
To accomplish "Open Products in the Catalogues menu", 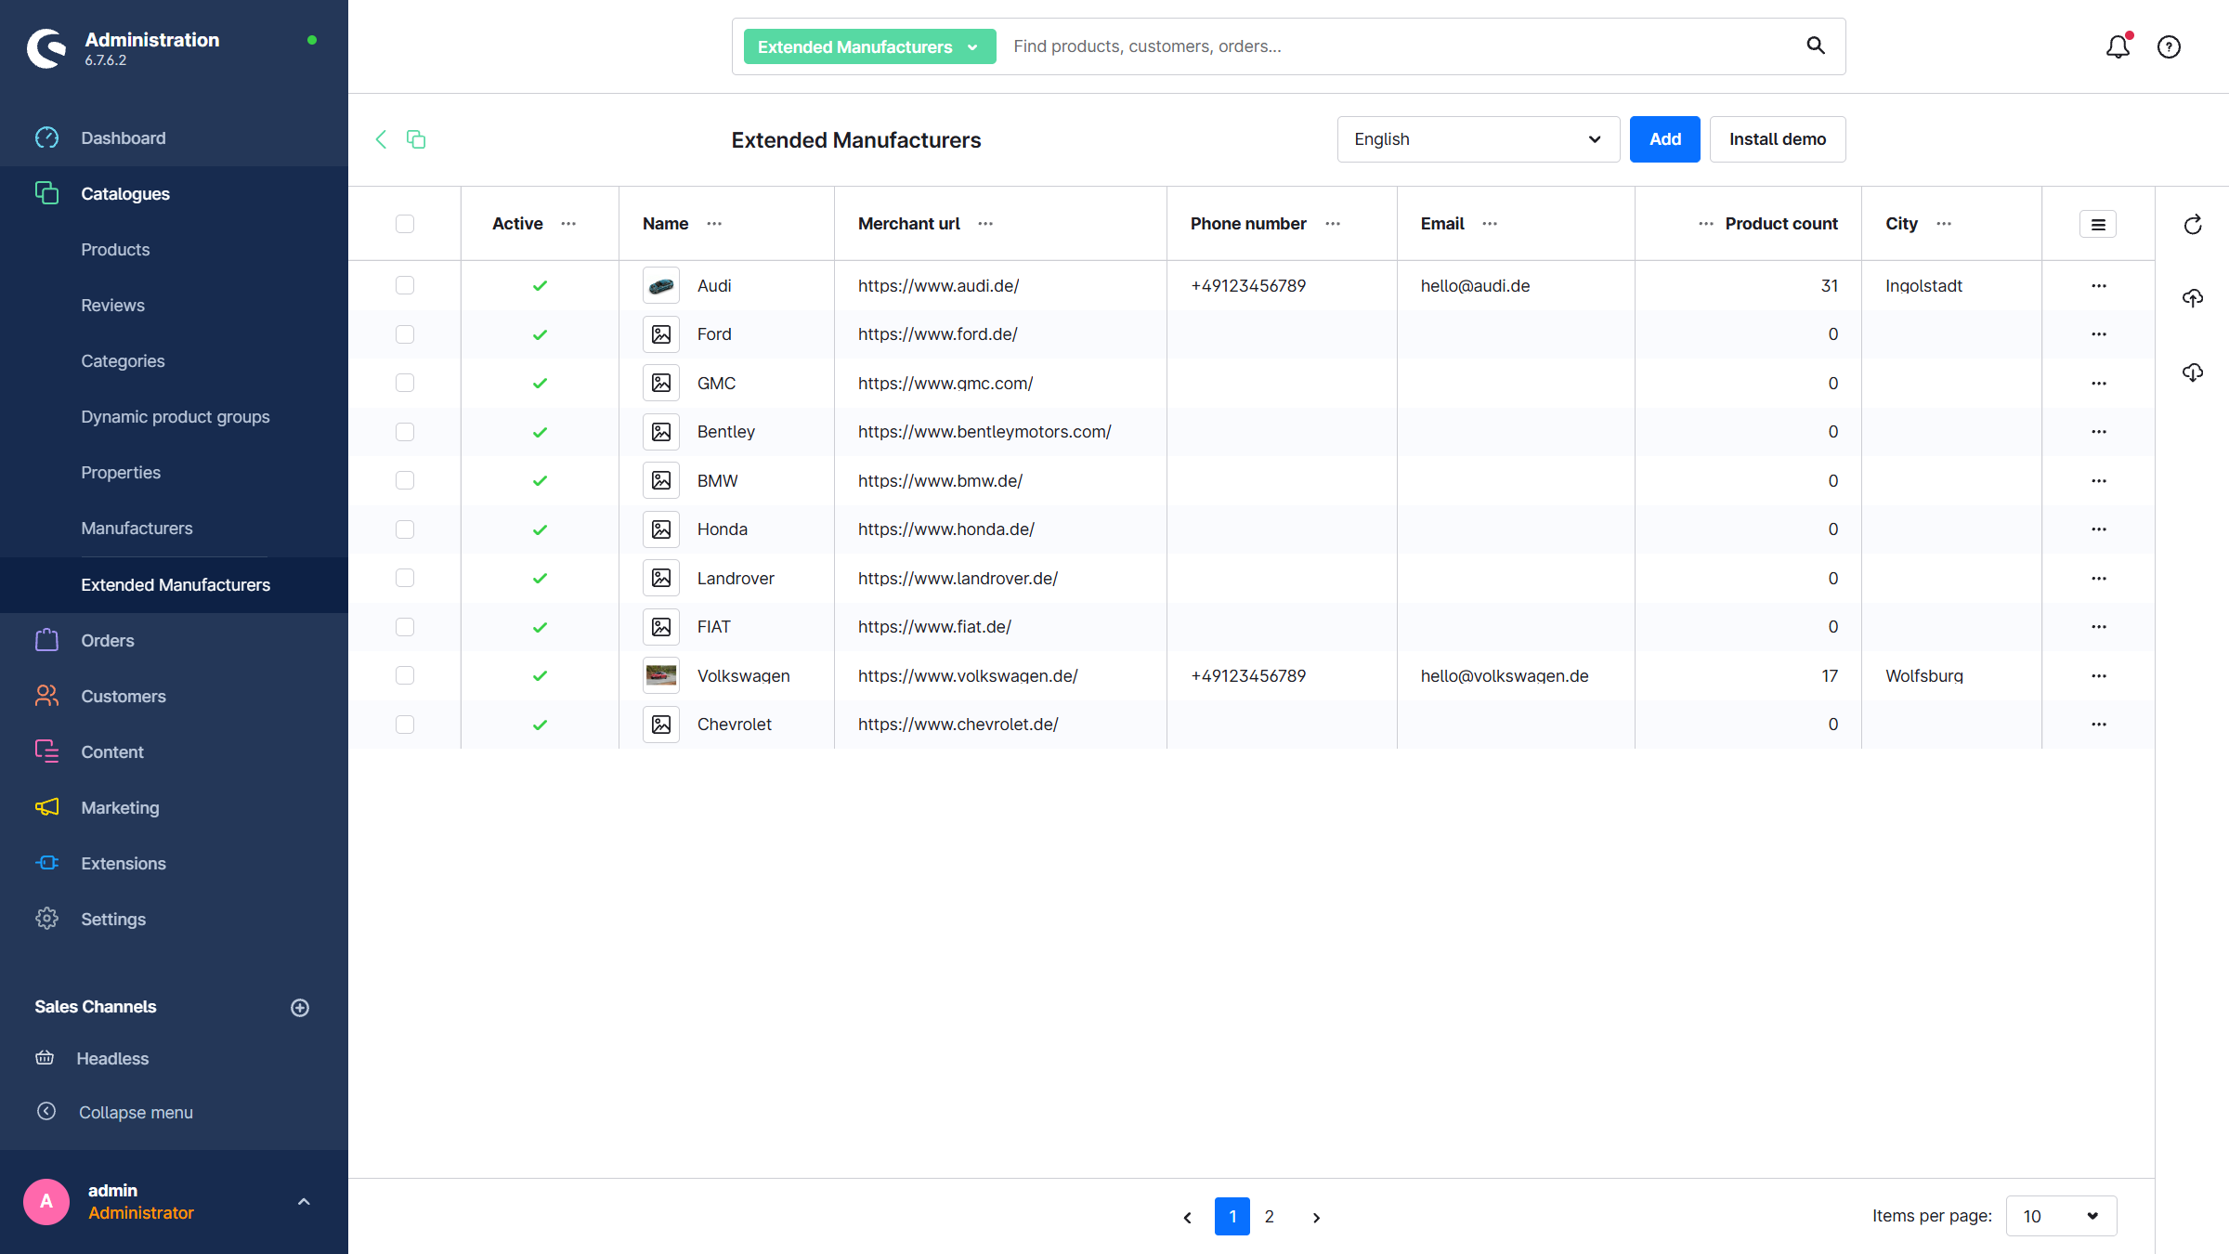I will click(x=115, y=250).
